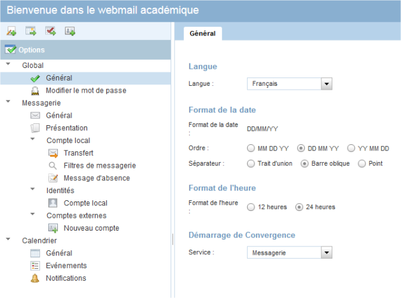Open Notifications bell item
The height and width of the screenshot is (298, 401).
click(x=66, y=278)
